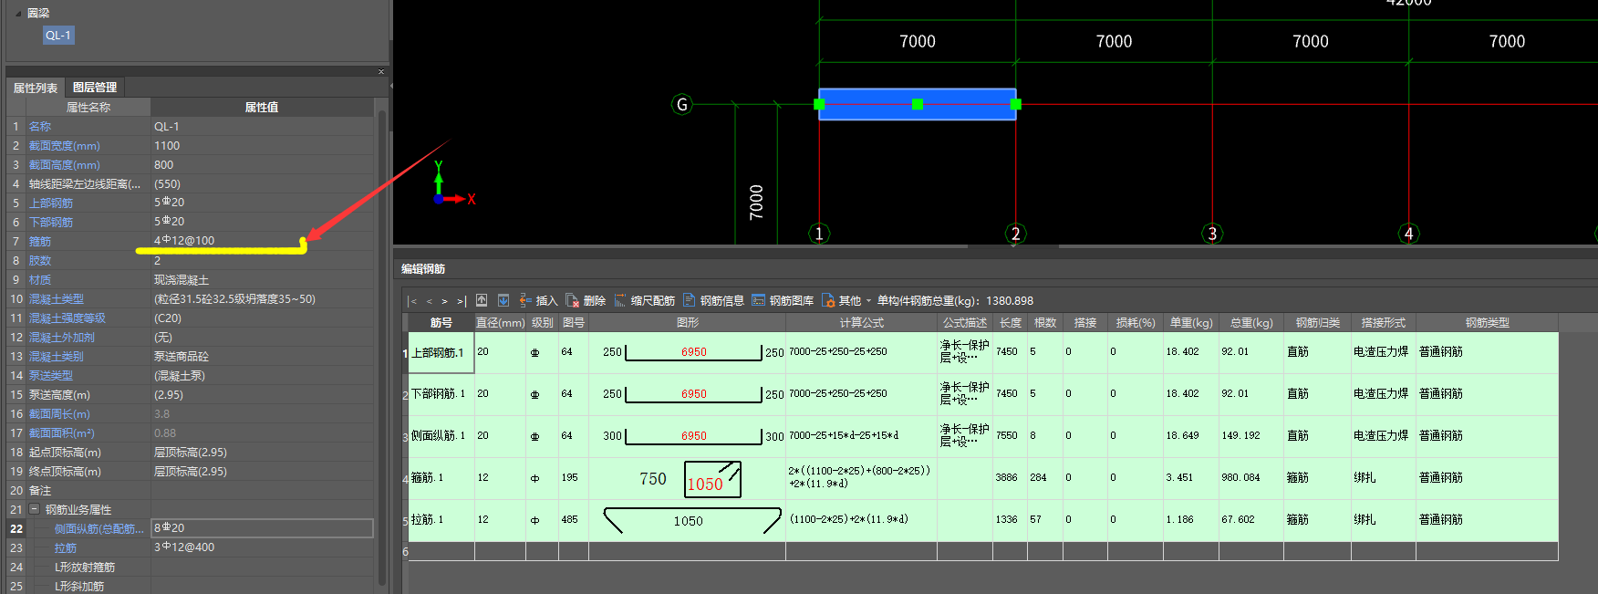Image resolution: width=1598 pixels, height=594 pixels.
Task: Click the 插入 insert button
Action: 538,300
